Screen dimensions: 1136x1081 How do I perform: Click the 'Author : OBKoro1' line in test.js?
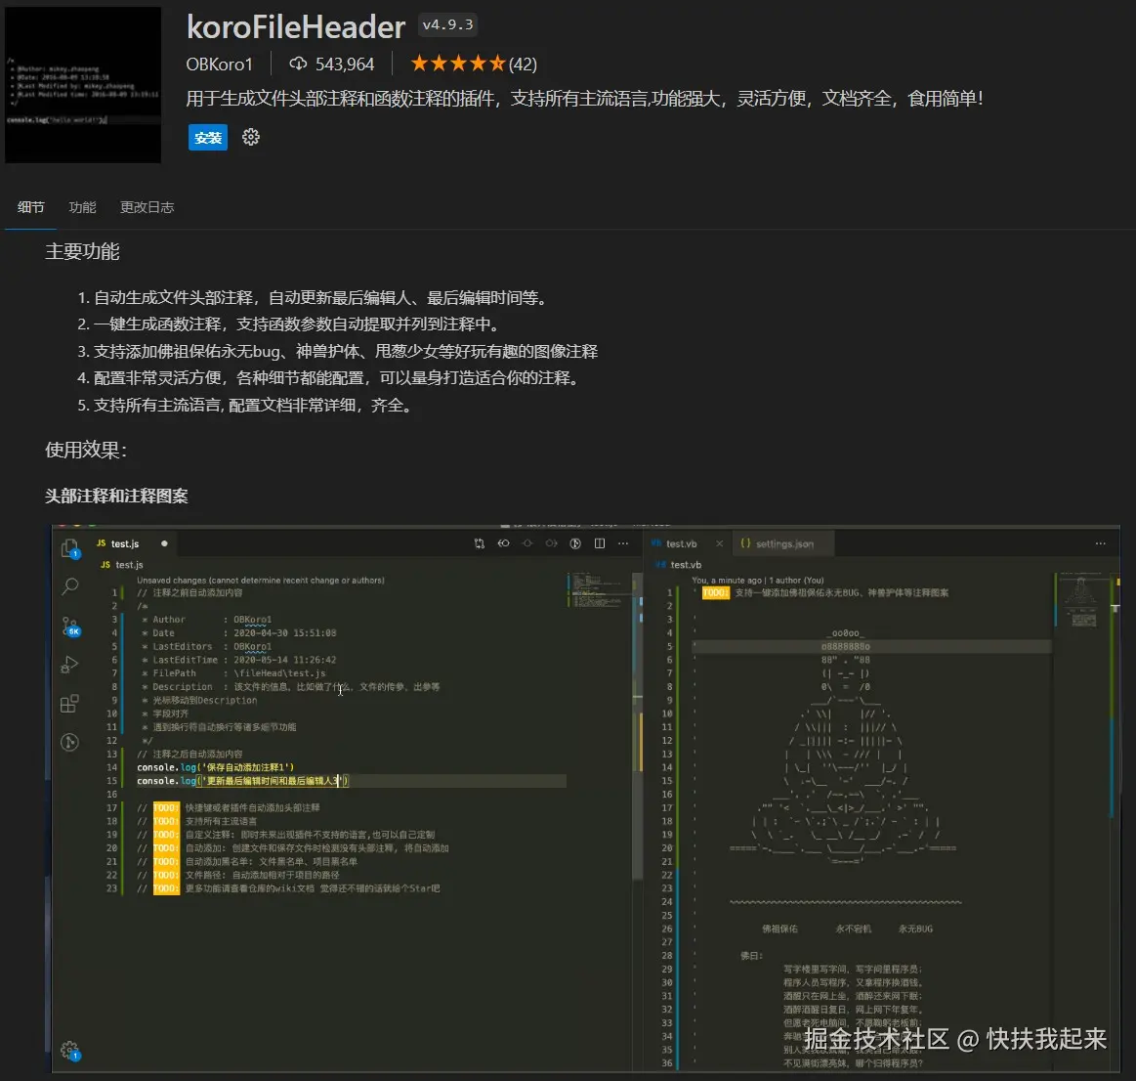(206, 620)
